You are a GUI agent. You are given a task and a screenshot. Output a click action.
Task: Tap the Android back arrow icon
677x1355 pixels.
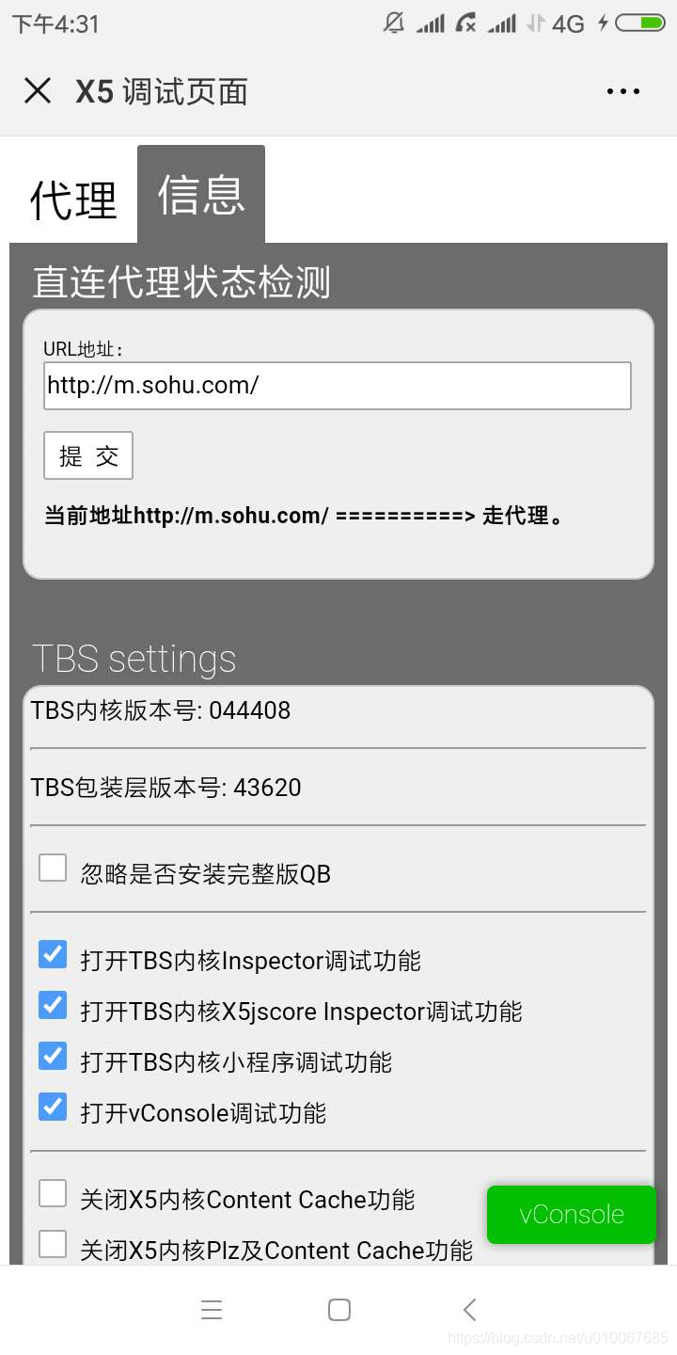pyautogui.click(x=469, y=1309)
